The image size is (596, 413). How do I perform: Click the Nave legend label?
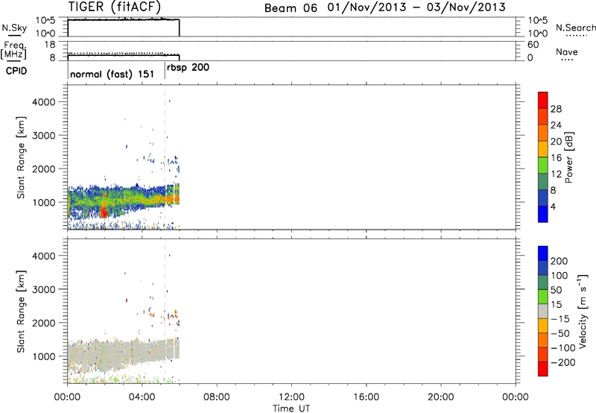click(567, 51)
